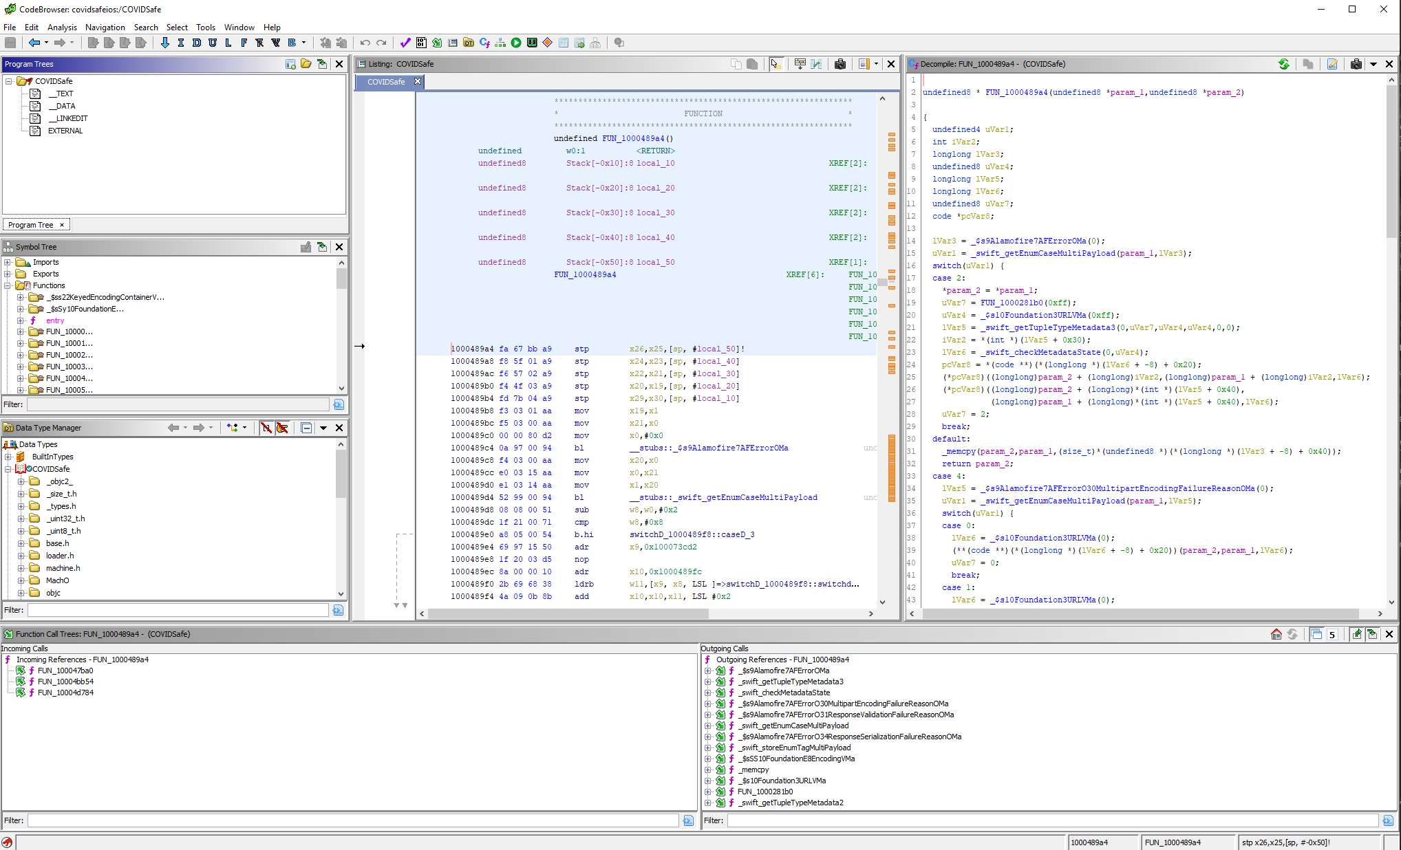
Task: Open the File menu
Action: pyautogui.click(x=10, y=28)
